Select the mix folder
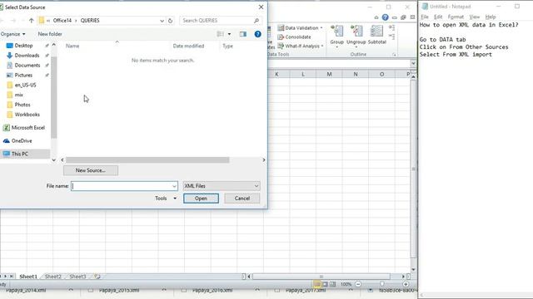The image size is (533, 299). click(18, 95)
